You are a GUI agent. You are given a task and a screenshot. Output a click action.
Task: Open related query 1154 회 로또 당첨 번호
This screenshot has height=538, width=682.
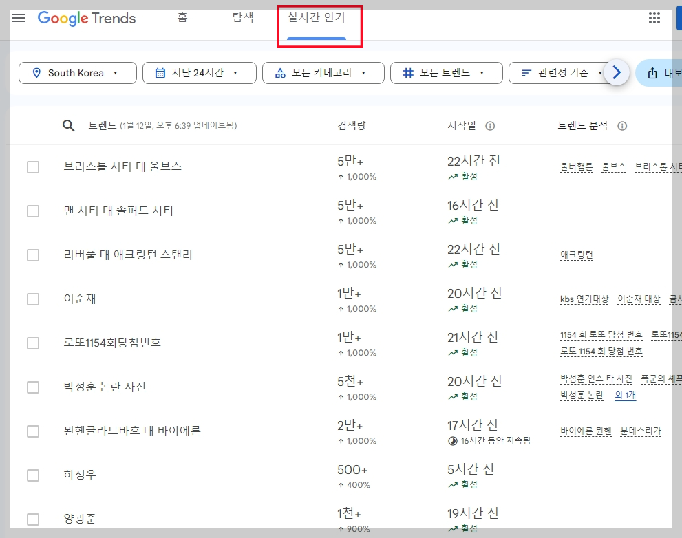click(x=601, y=335)
